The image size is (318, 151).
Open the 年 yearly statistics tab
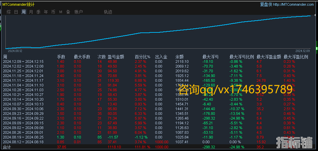(x=46, y=12)
